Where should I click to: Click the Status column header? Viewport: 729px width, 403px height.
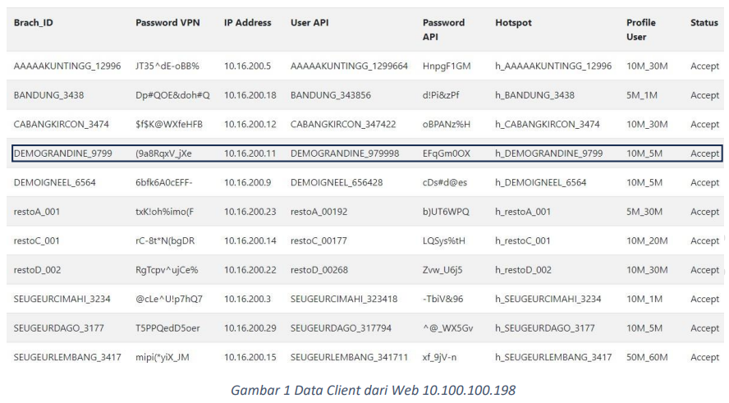(x=704, y=23)
